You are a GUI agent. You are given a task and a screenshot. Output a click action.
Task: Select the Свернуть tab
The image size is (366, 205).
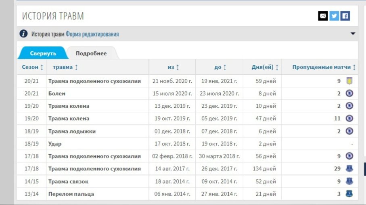[43, 53]
